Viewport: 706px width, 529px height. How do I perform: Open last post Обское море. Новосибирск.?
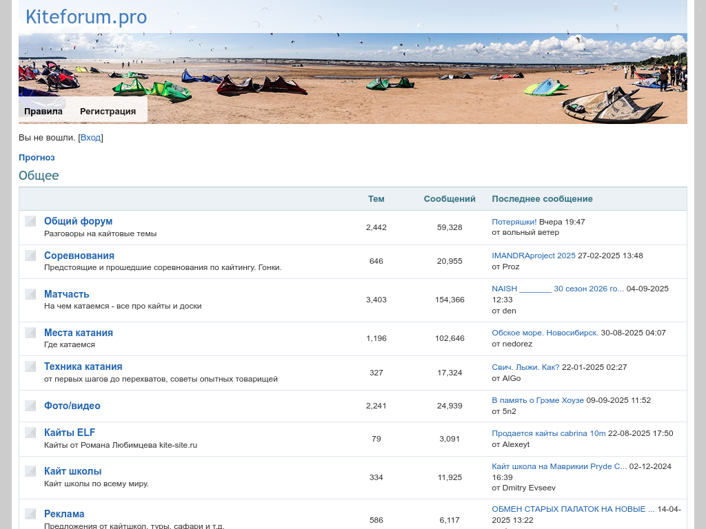click(x=545, y=333)
